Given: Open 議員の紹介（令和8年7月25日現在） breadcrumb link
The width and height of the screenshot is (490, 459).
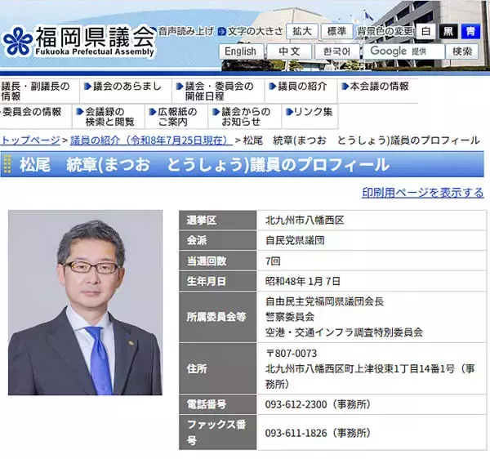Looking at the screenshot, I should click(151, 140).
